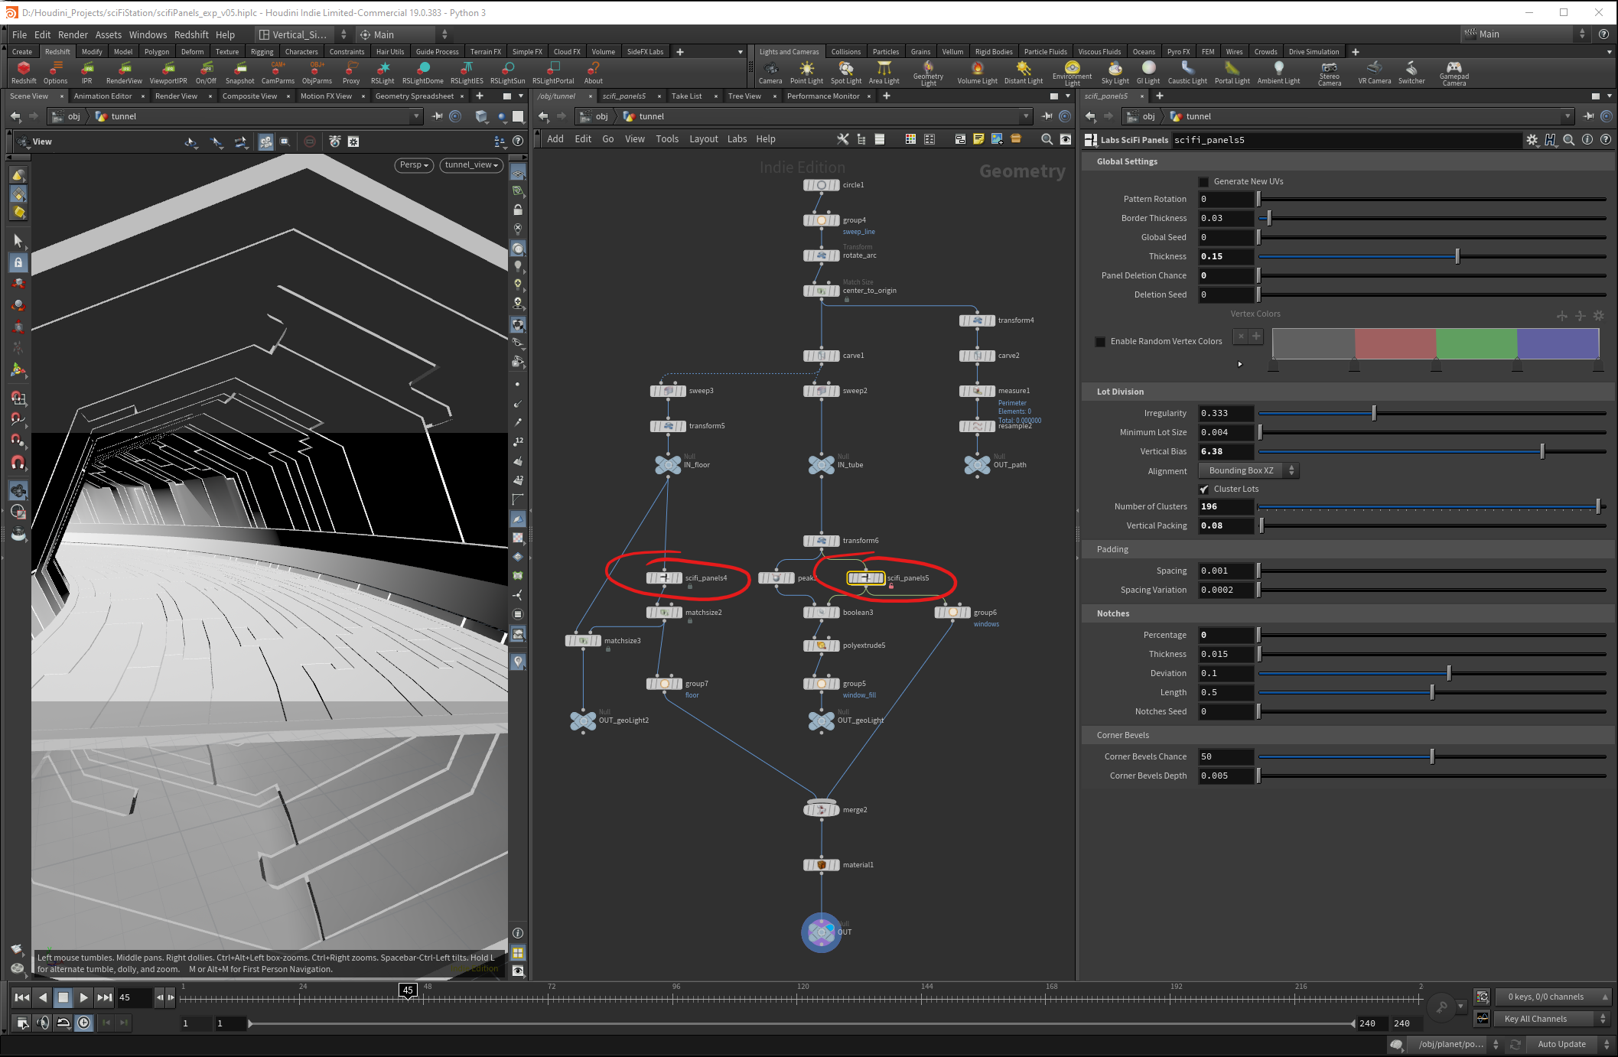Enable Generate New UVs checkbox
Image resolution: width=1618 pixels, height=1057 pixels.
pyautogui.click(x=1203, y=182)
